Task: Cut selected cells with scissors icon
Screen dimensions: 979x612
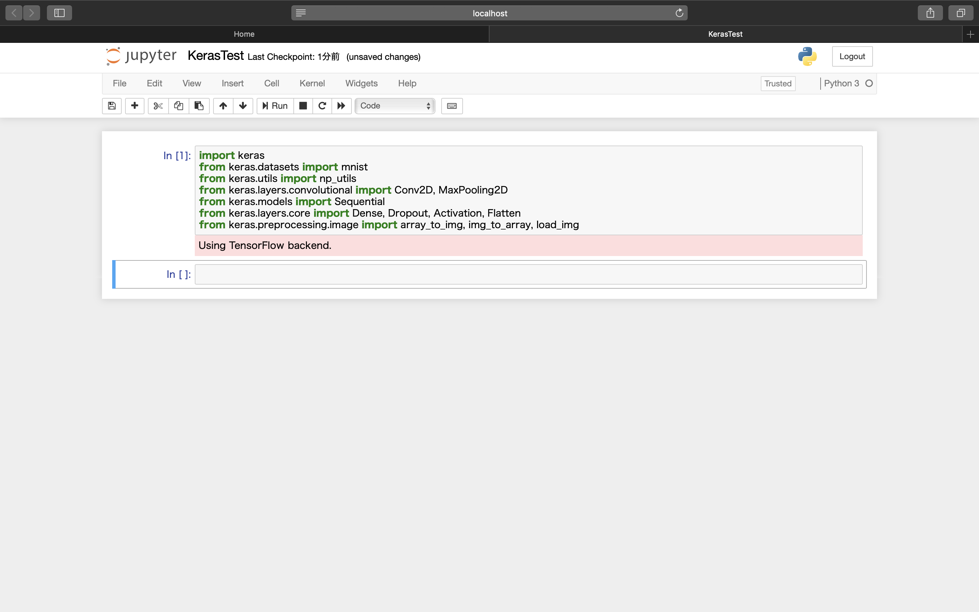Action: pyautogui.click(x=158, y=106)
